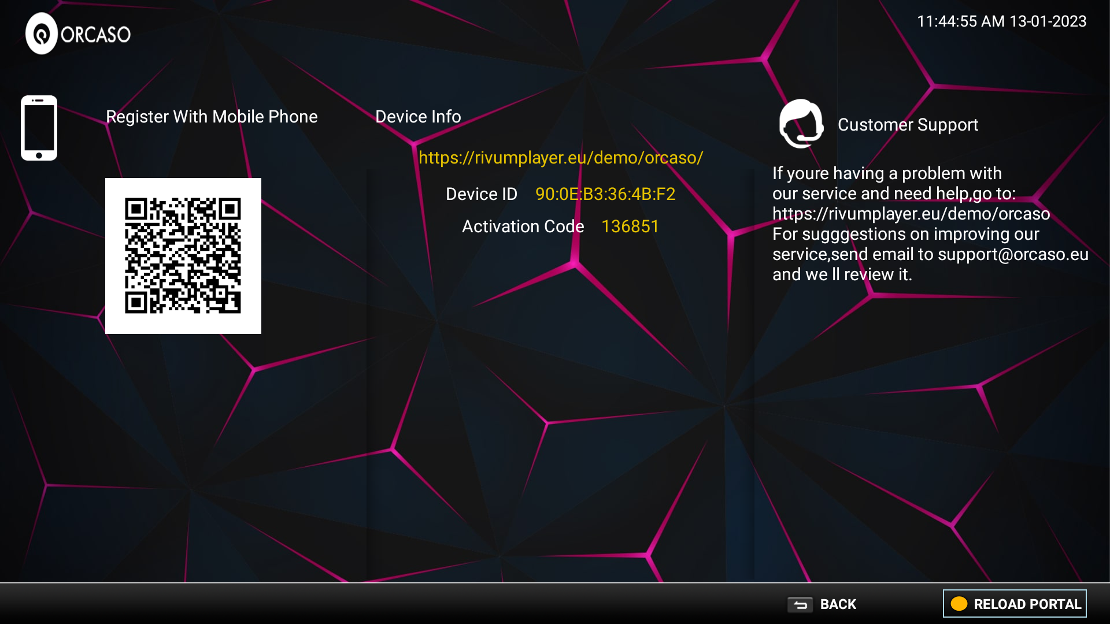Click the customer support headset icon
This screenshot has width=1110, height=624.
point(801,124)
